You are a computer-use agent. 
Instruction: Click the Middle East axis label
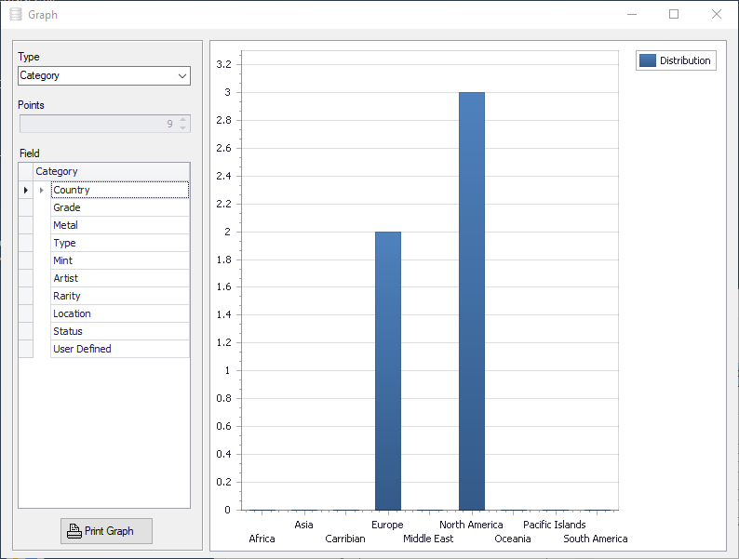click(x=428, y=539)
